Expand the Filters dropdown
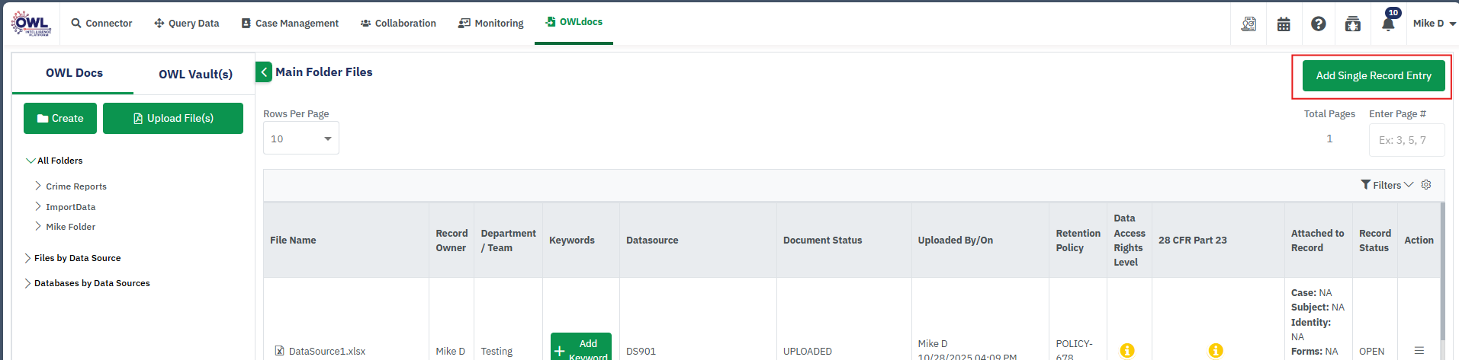Screen dimensions: 1459x360 pos(1387,185)
